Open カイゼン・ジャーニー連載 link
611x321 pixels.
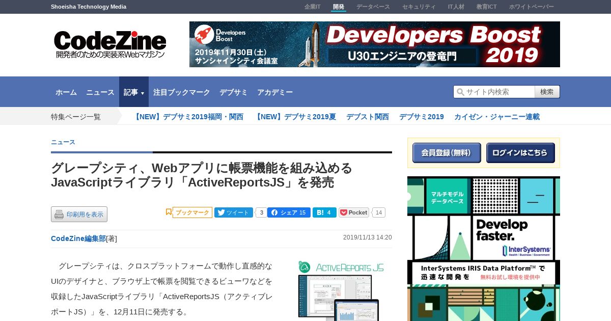(497, 117)
